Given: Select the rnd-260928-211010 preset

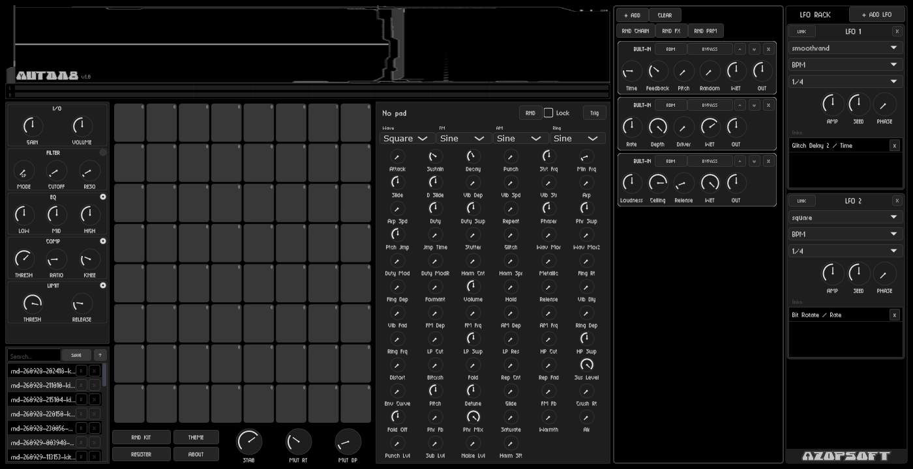Looking at the screenshot, I should [42, 385].
